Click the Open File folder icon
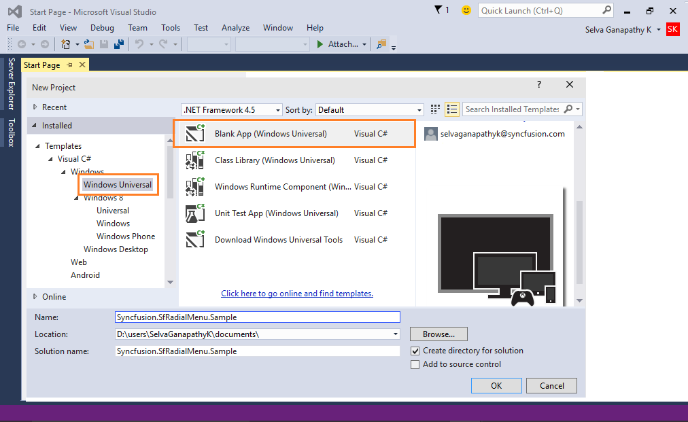This screenshot has width=688, height=422. tap(88, 44)
